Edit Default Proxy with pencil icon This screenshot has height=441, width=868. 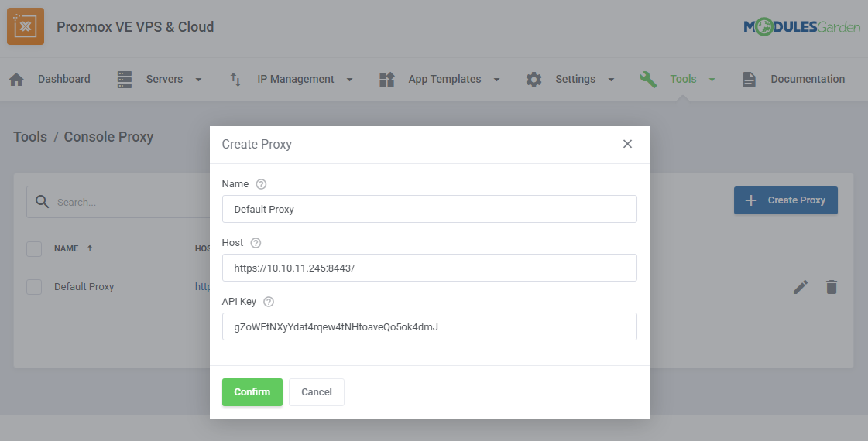(x=801, y=287)
